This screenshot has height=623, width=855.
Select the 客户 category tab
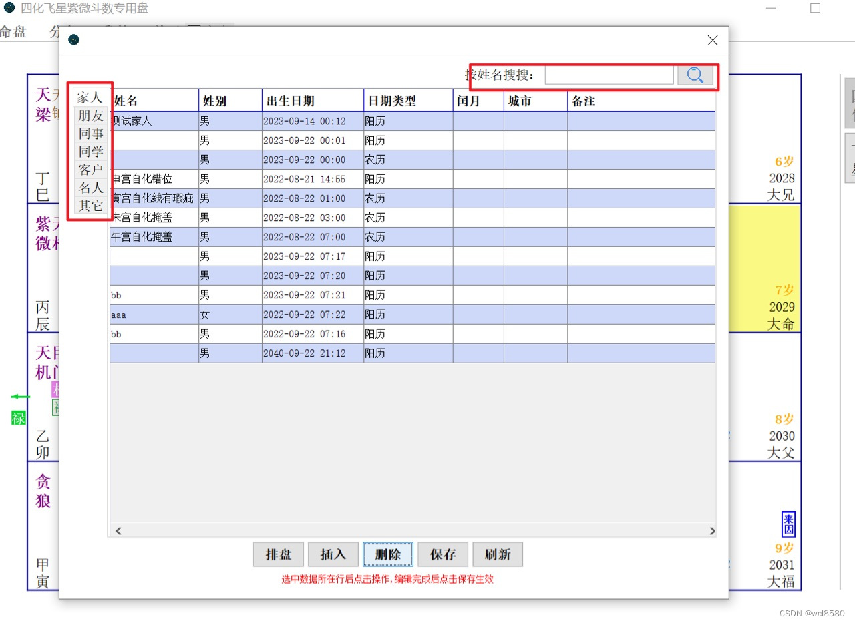click(x=90, y=170)
